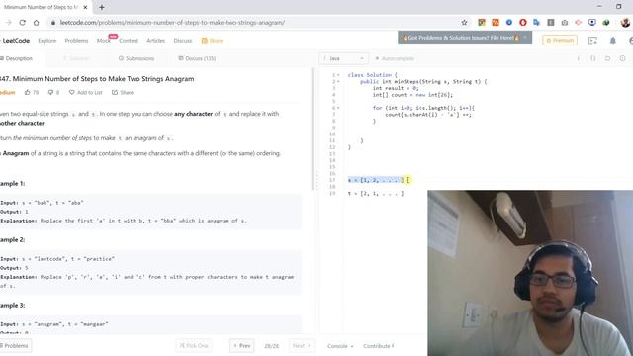Open the Problems nav item
This screenshot has width=633, height=356.
pos(76,41)
